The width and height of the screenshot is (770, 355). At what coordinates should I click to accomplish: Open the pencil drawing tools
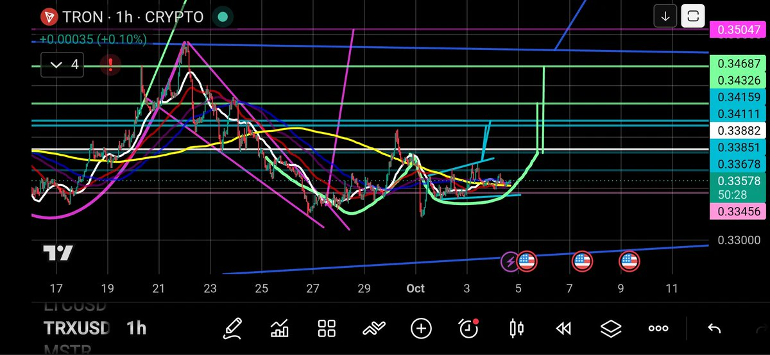(x=233, y=329)
